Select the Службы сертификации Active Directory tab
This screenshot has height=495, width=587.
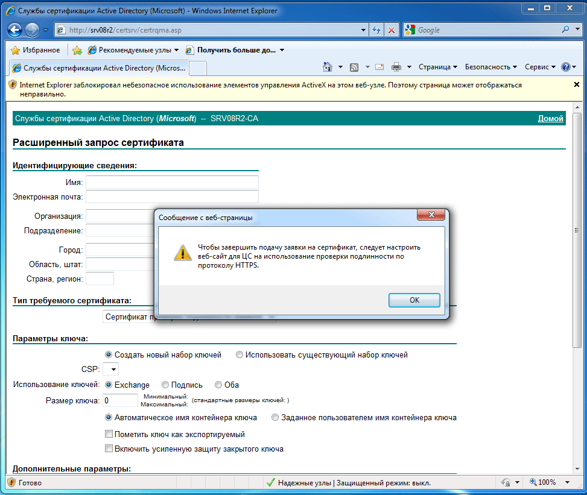tap(99, 68)
